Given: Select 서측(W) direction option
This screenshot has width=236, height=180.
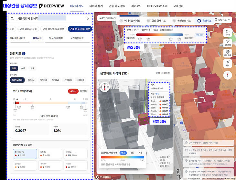Looking at the screenshot, I should coord(68,80).
